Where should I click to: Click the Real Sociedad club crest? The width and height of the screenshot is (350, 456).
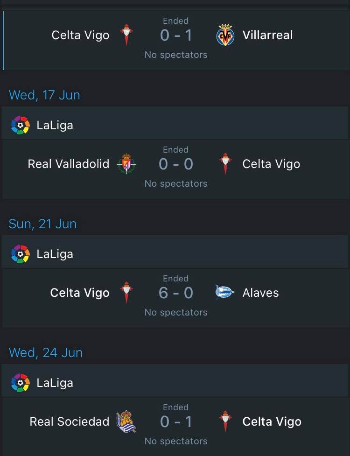[x=126, y=421]
